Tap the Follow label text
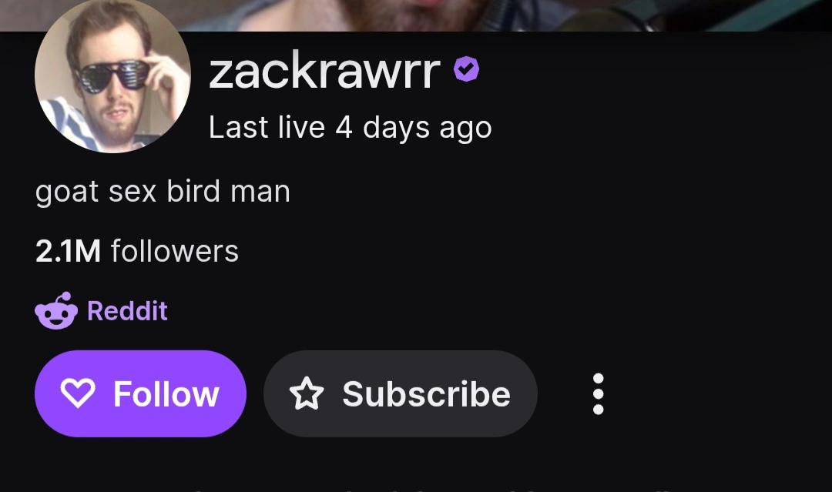Viewport: 832px width, 492px height. [x=166, y=394]
